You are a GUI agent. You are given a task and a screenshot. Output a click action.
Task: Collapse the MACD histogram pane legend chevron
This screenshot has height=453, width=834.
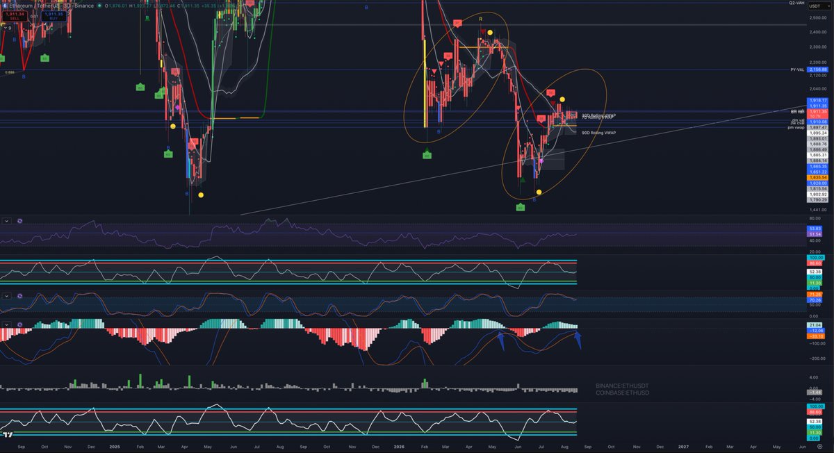coord(6,324)
